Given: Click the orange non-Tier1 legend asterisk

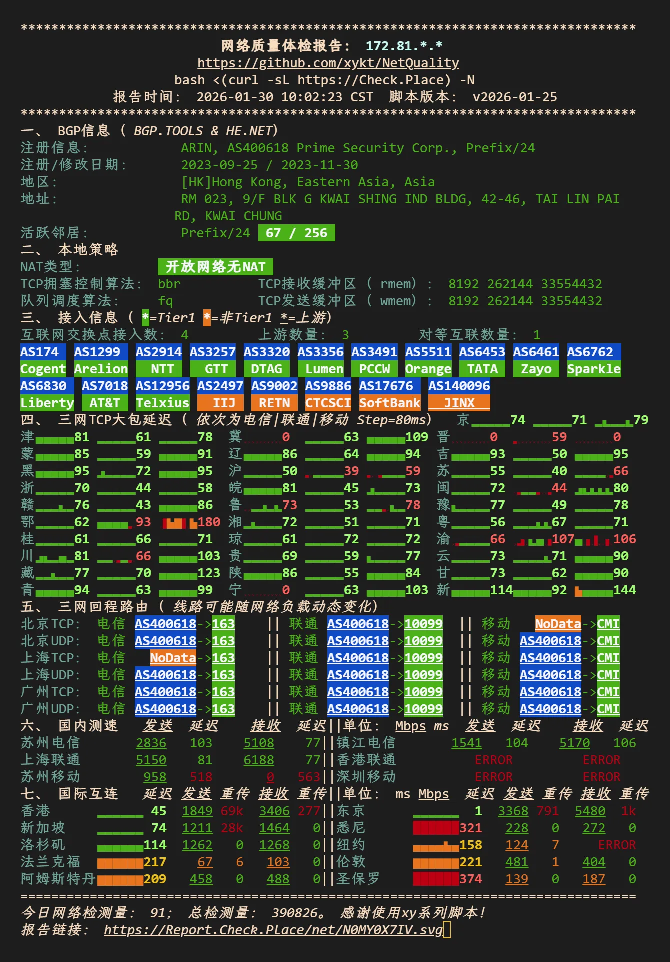Looking at the screenshot, I should point(207,318).
